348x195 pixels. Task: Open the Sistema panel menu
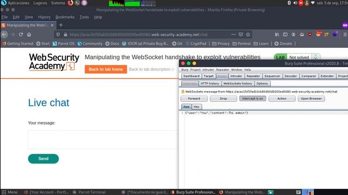tap(58, 3)
